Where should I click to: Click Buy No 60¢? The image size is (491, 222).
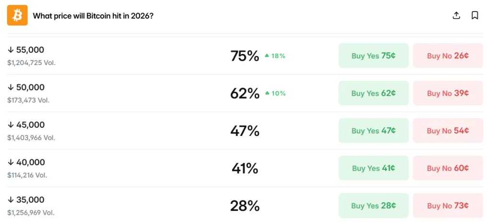[448, 168]
